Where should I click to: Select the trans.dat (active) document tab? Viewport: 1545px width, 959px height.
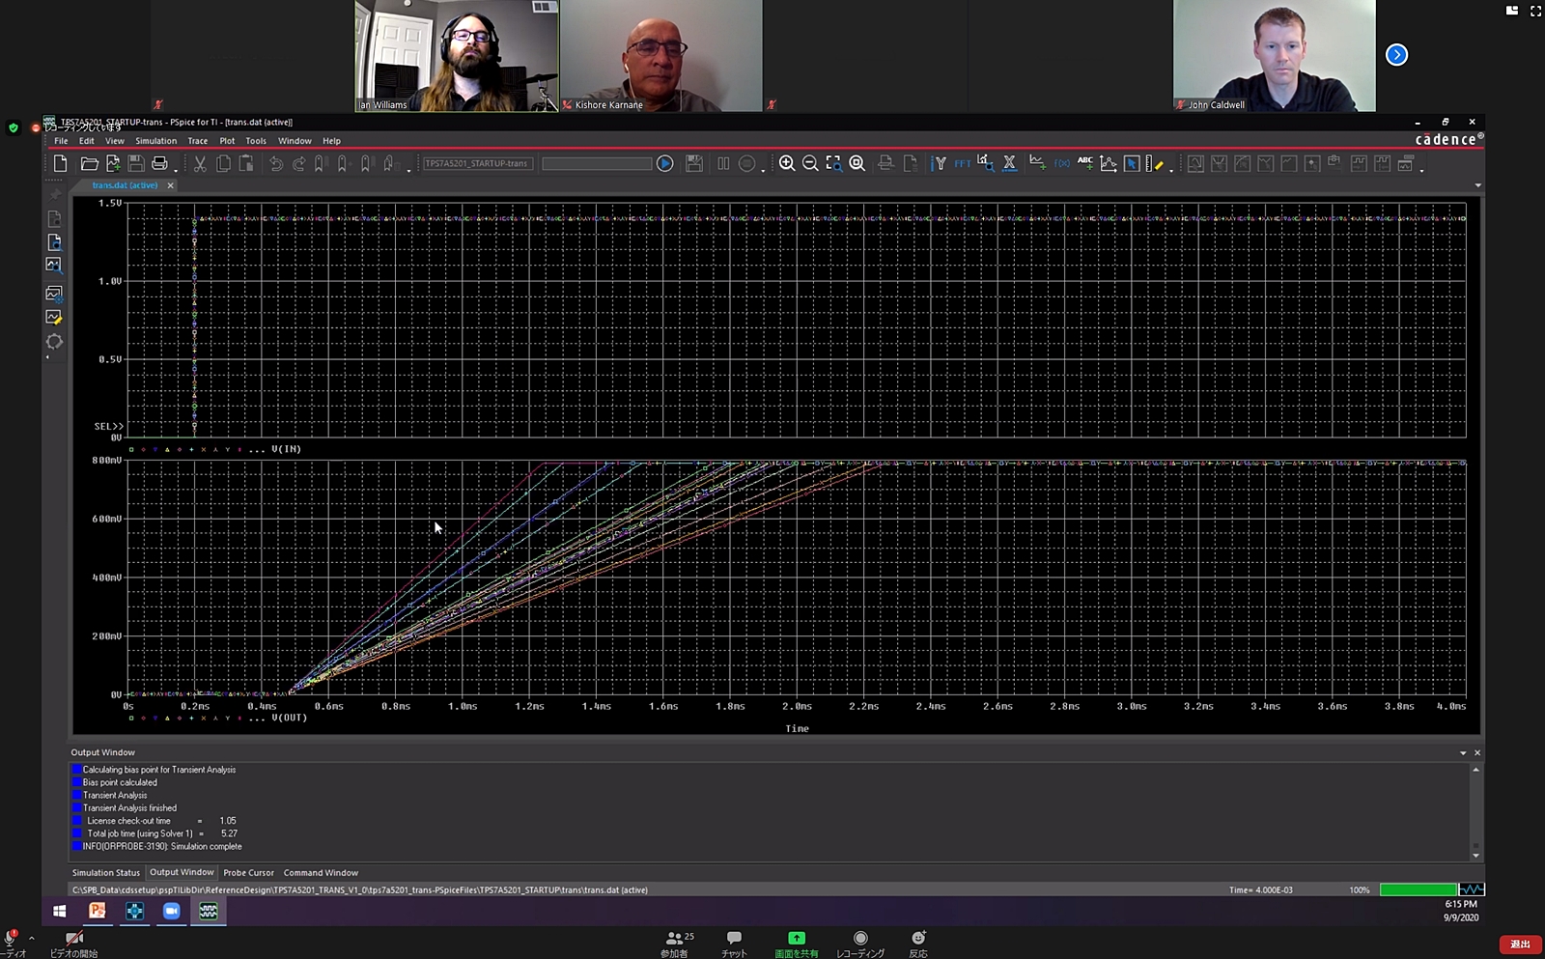click(125, 185)
